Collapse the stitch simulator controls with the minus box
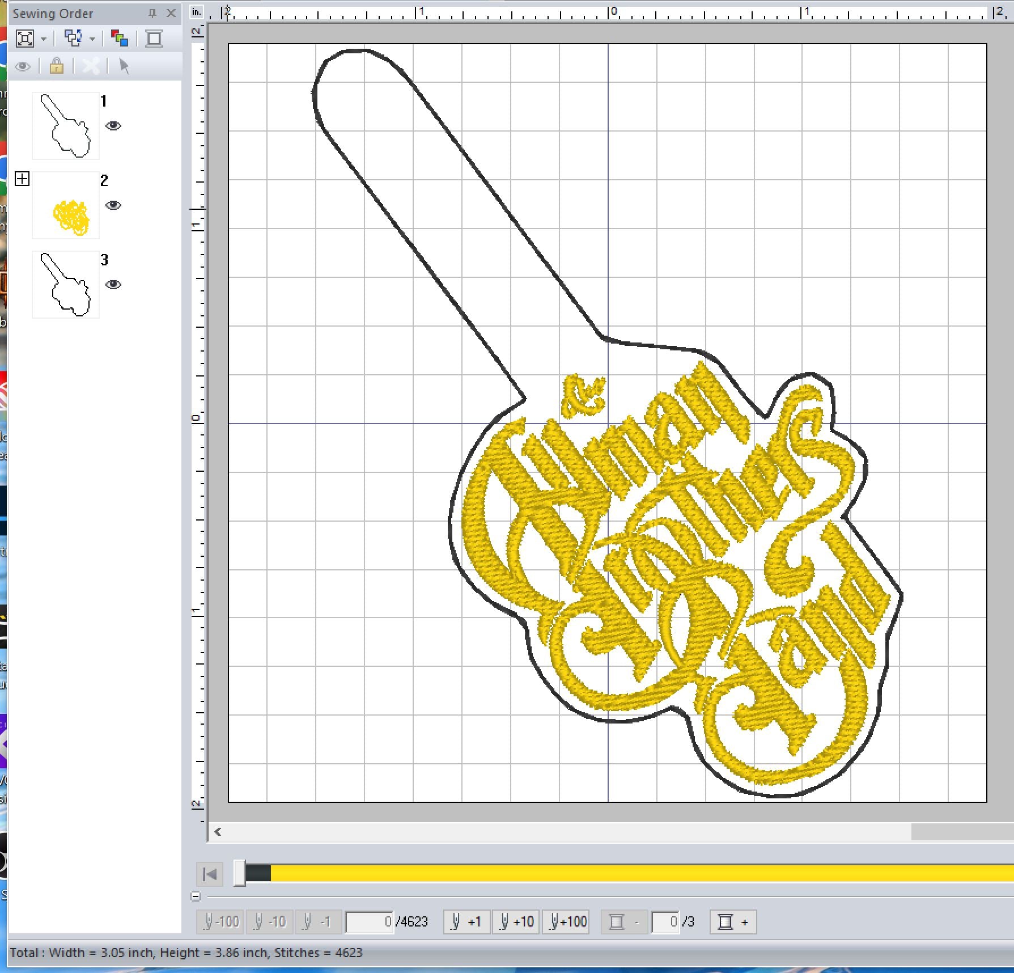 (196, 896)
